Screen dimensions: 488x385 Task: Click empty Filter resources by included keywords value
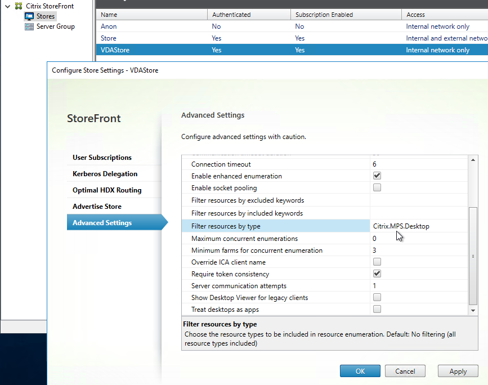[x=419, y=213]
